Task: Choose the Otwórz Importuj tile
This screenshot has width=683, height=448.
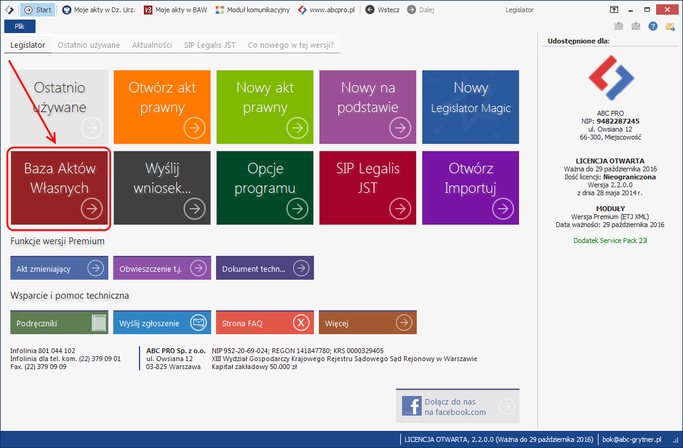Action: 471,188
